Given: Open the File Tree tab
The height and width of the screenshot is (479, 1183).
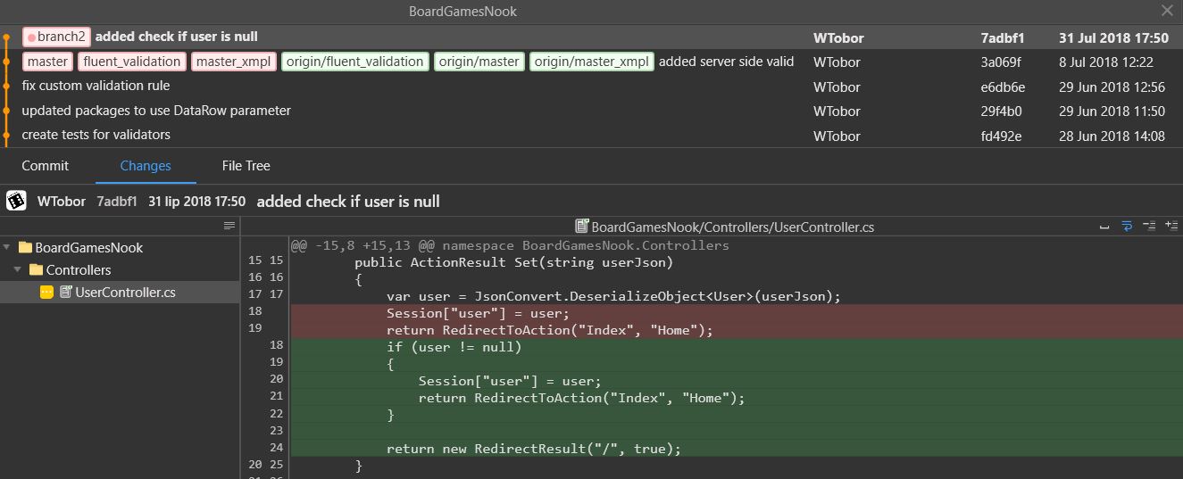Looking at the screenshot, I should [x=246, y=166].
